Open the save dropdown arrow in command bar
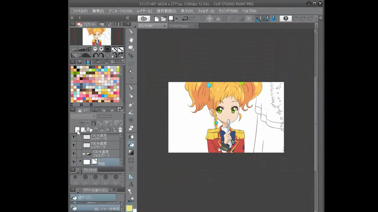Viewport: 378px width, 212px height. tap(176, 18)
